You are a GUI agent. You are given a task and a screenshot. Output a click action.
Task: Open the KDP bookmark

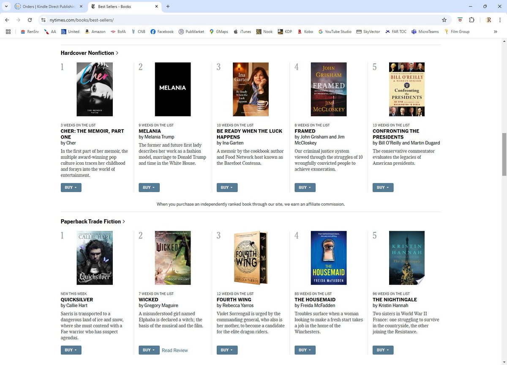[x=285, y=32]
